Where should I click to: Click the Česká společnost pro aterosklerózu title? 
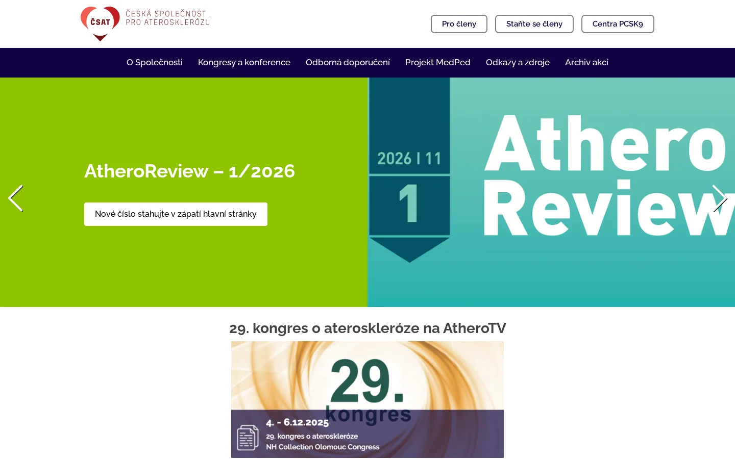(167, 18)
